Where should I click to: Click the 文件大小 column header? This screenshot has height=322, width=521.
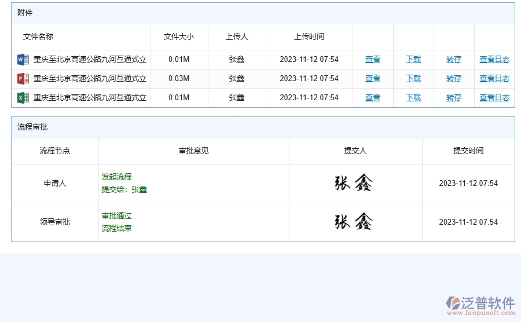click(179, 36)
